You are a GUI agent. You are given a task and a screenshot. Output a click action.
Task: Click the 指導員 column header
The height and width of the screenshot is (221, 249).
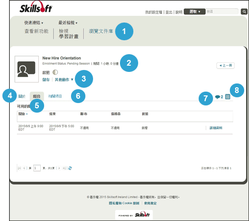pos(116,114)
